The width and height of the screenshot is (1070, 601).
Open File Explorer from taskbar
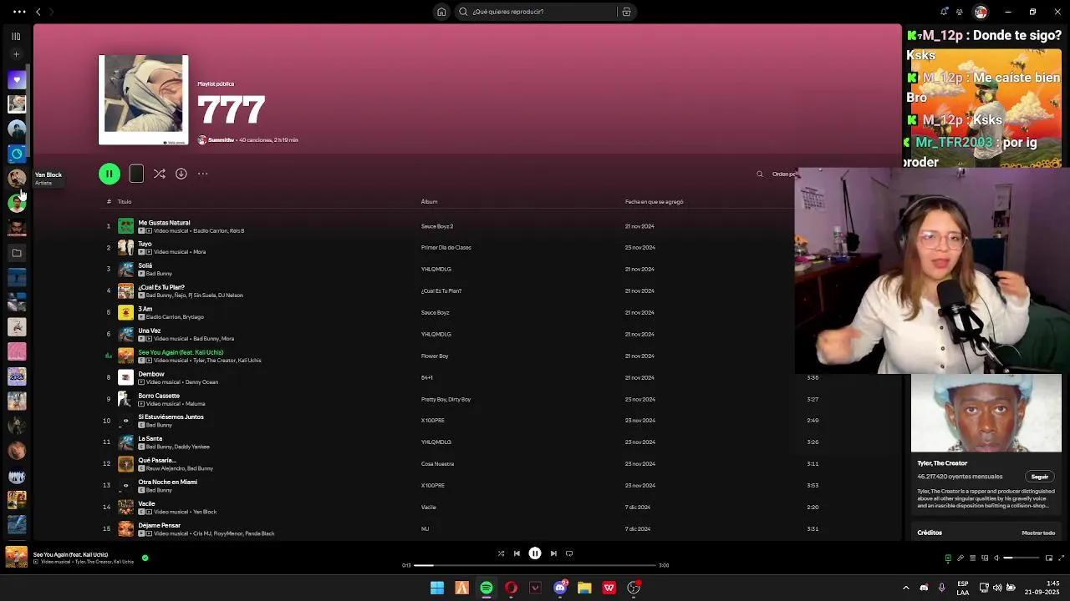tap(584, 588)
